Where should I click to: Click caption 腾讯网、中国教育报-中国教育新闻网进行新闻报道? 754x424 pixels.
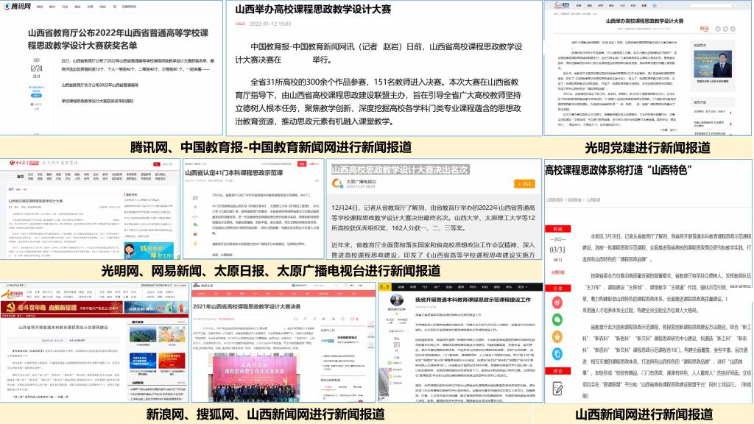(x=271, y=147)
